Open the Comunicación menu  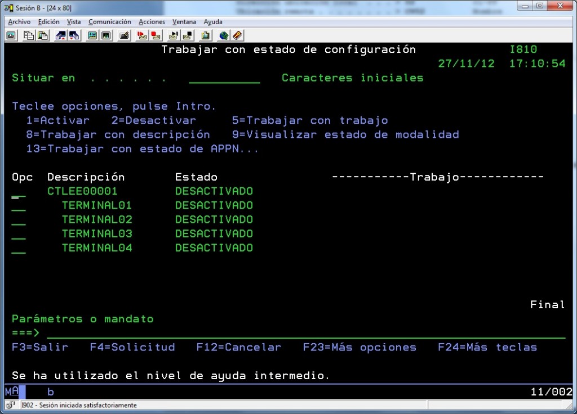pos(110,22)
